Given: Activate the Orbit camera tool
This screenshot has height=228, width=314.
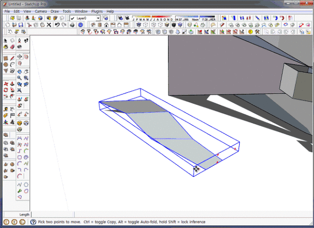Looking at the screenshot, I should 19,71.
